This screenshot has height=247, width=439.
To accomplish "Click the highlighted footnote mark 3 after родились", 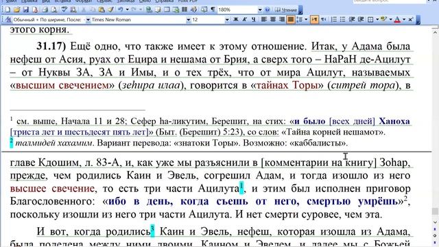I will 152,231.
